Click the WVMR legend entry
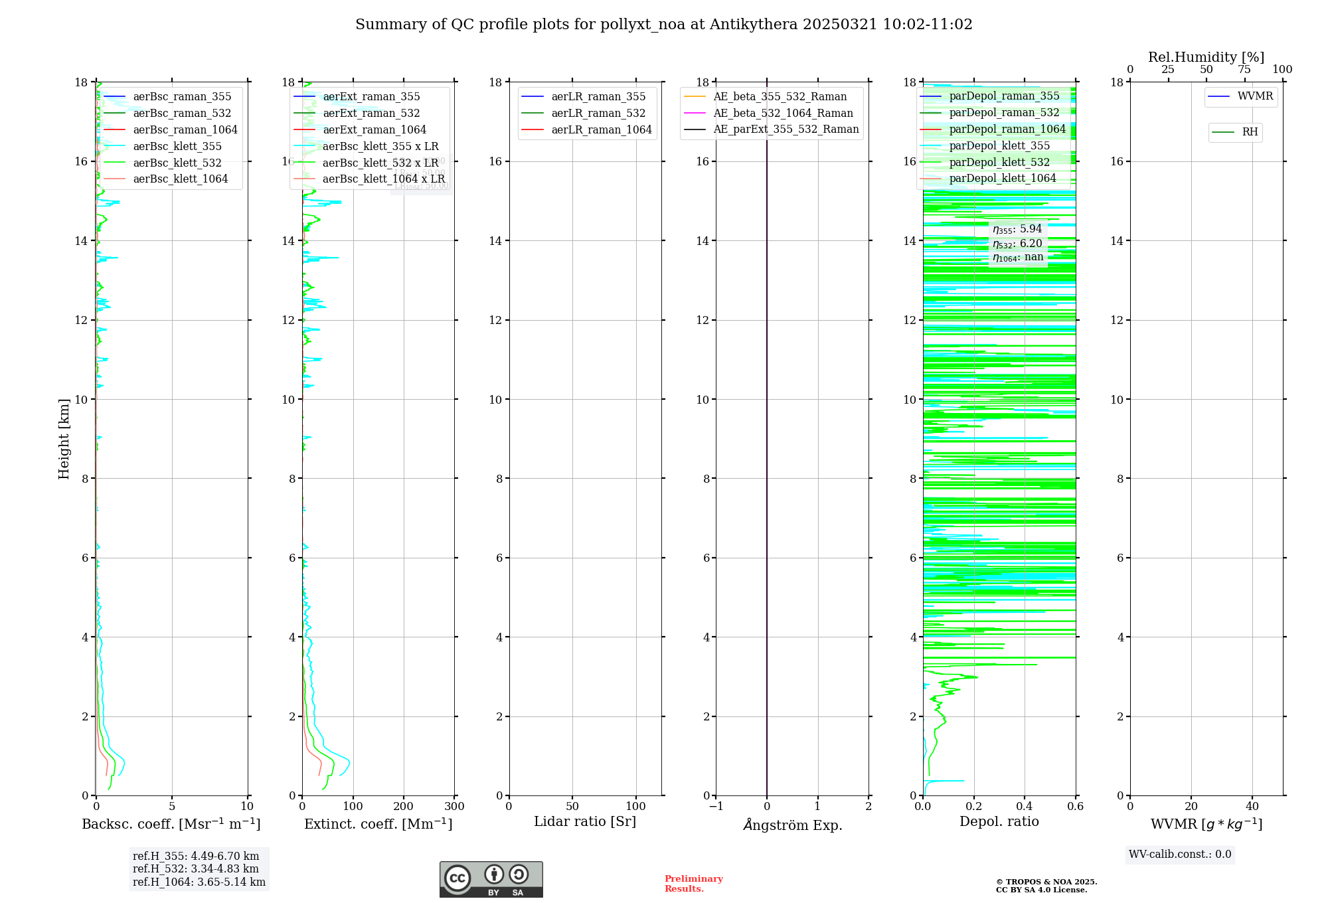 click(x=1241, y=97)
